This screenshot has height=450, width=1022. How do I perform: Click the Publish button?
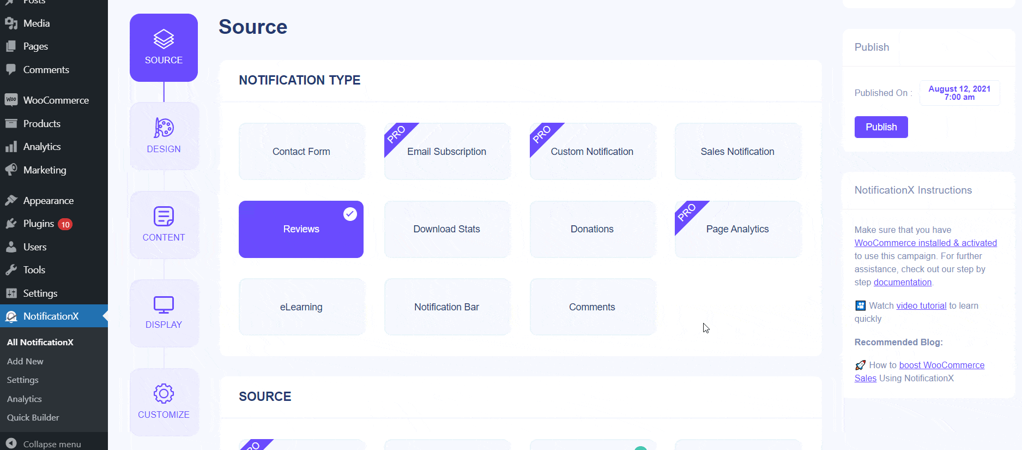point(881,127)
